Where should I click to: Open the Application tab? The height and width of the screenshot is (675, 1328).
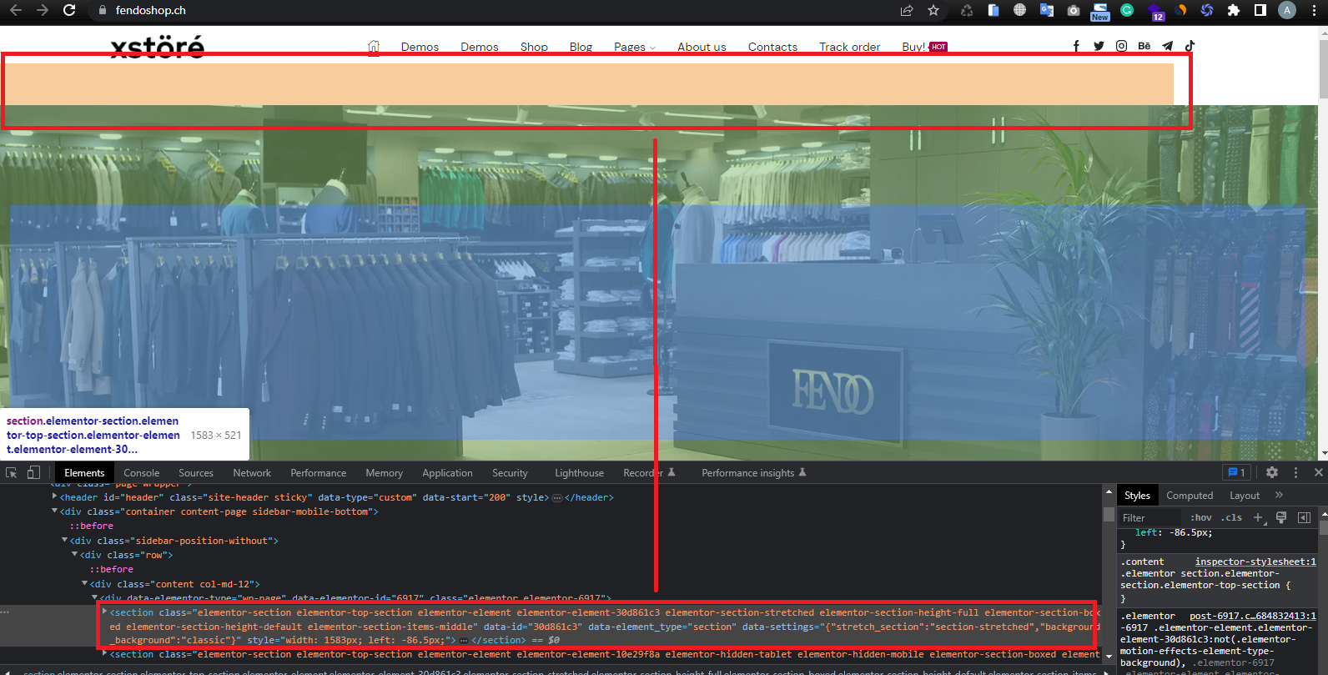tap(447, 472)
